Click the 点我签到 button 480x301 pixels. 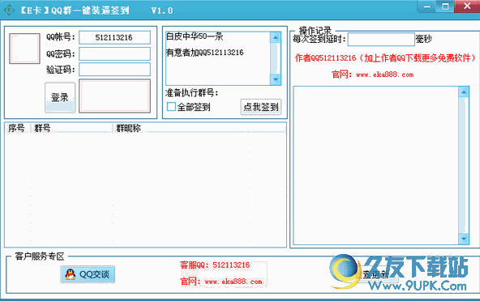click(x=261, y=107)
